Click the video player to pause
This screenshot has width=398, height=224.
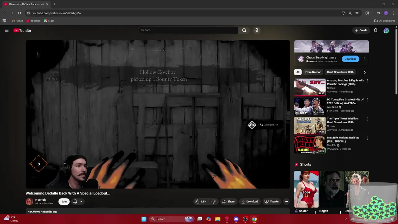pos(158,114)
